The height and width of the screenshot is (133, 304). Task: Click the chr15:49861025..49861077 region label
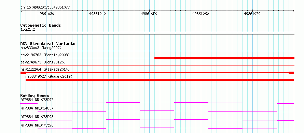click(x=45, y=8)
